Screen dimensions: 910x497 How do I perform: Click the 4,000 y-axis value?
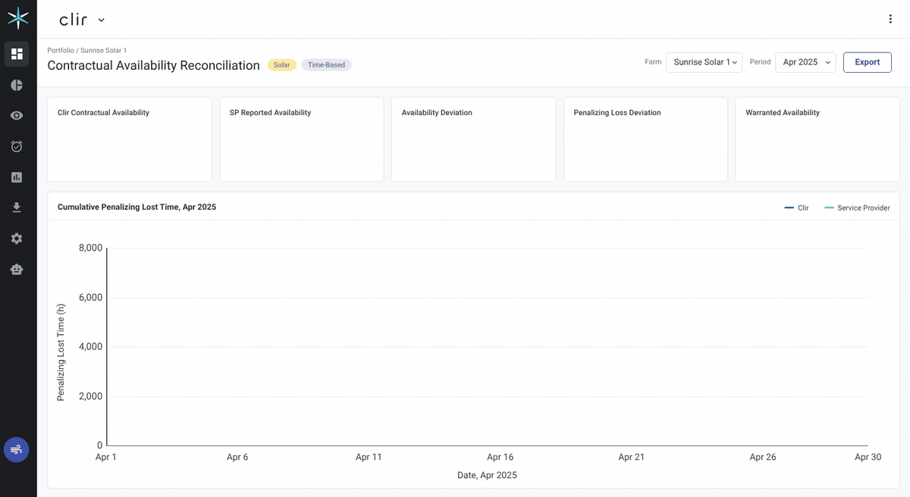pyautogui.click(x=90, y=346)
